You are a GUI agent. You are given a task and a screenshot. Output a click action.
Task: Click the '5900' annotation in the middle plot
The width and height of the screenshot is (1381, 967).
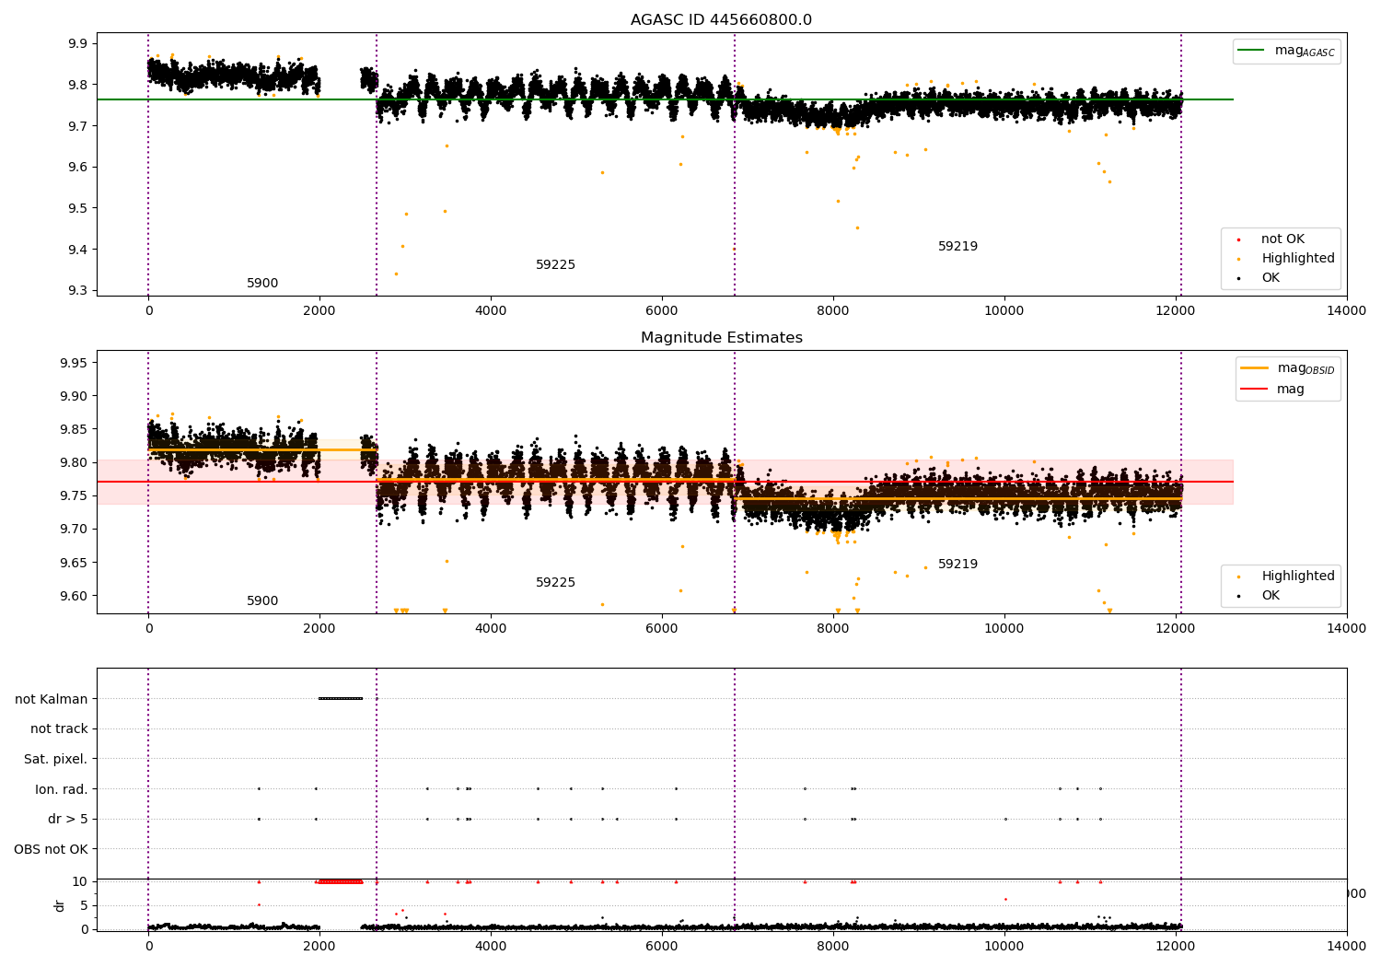pyautogui.click(x=262, y=601)
